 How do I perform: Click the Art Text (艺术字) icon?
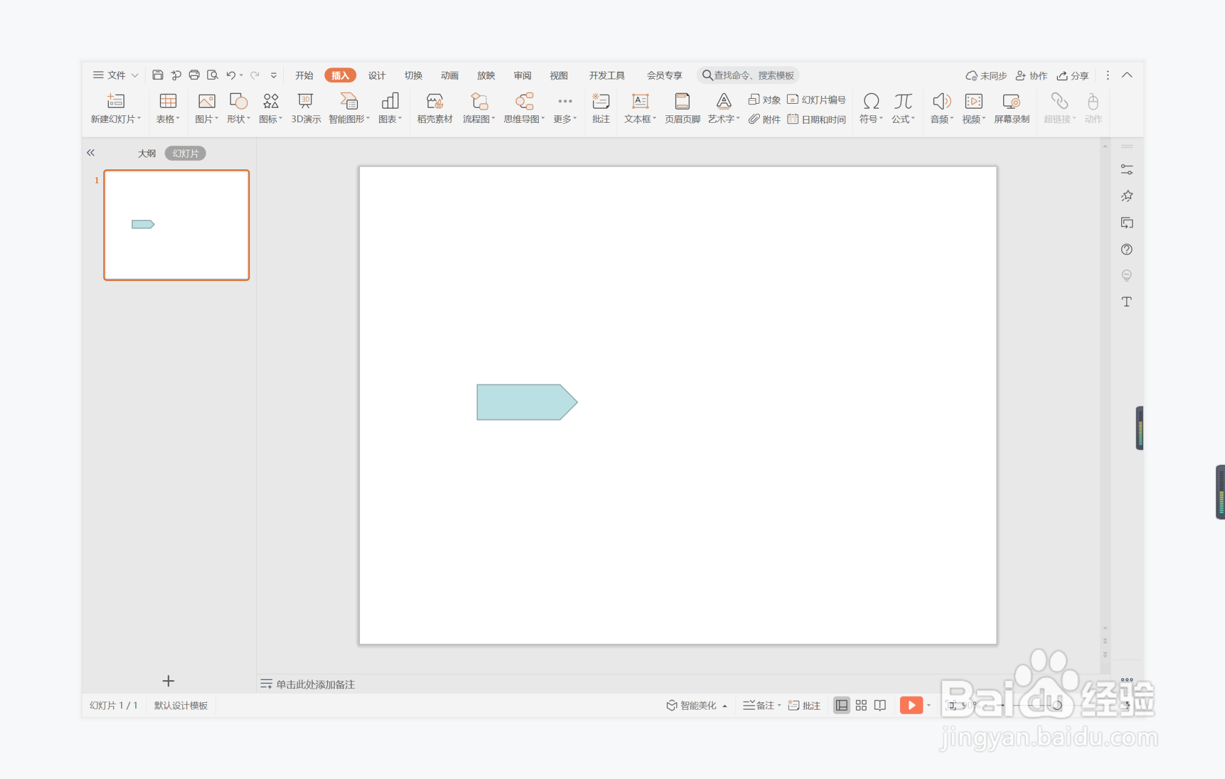723,101
